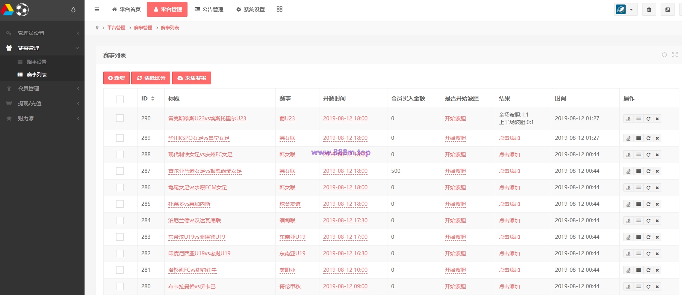682x295 pixels.
Task: Open the 赔率设置 sidebar submenu item
Action: point(42,62)
